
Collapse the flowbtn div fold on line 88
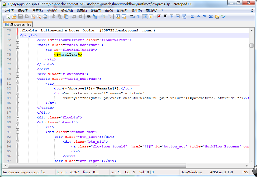pyautogui.click(x=17, y=117)
